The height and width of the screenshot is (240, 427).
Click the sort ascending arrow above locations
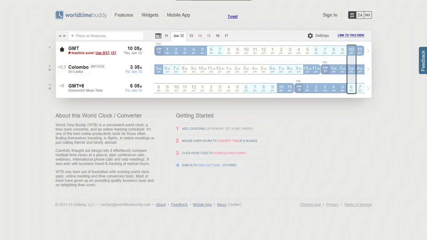(59, 36)
